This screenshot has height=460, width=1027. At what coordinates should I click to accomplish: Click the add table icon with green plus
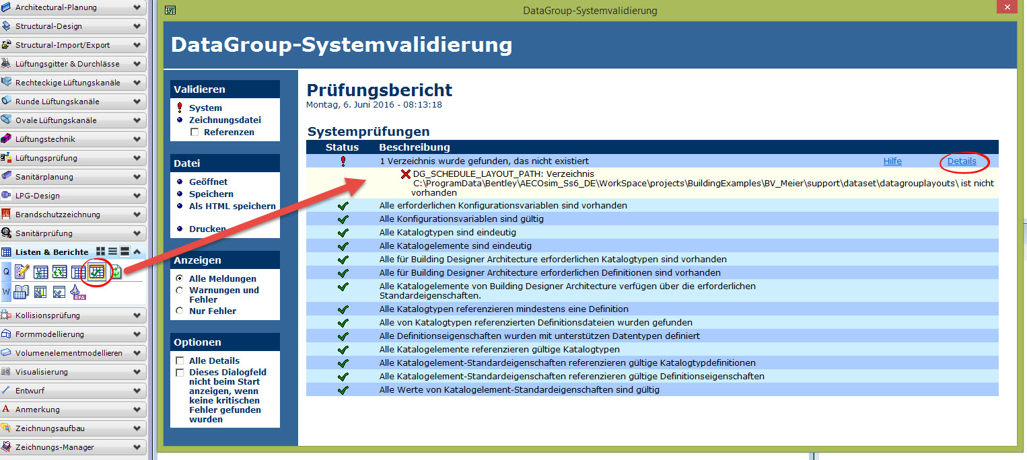40,272
